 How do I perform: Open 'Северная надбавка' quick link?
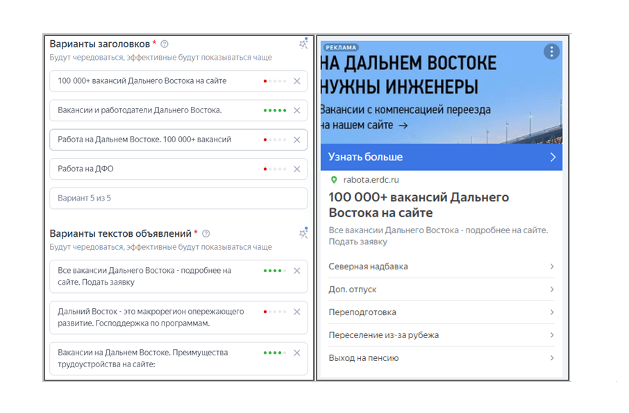pyautogui.click(x=442, y=267)
